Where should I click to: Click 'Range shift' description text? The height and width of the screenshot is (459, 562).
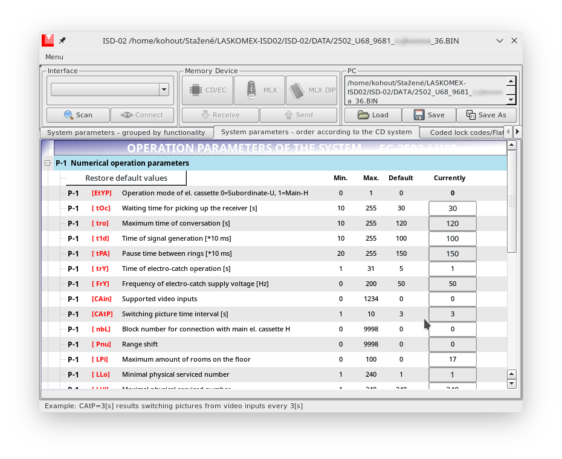point(140,344)
